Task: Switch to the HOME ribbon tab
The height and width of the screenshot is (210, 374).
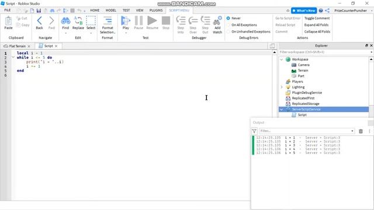Action: pos(95,10)
